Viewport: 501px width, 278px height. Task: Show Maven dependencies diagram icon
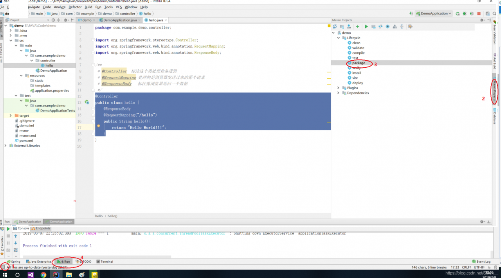(395, 27)
